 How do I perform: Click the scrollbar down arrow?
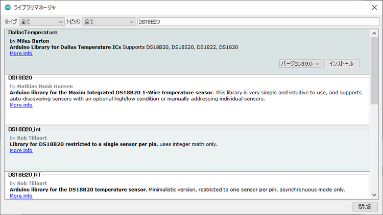pyautogui.click(x=374, y=195)
